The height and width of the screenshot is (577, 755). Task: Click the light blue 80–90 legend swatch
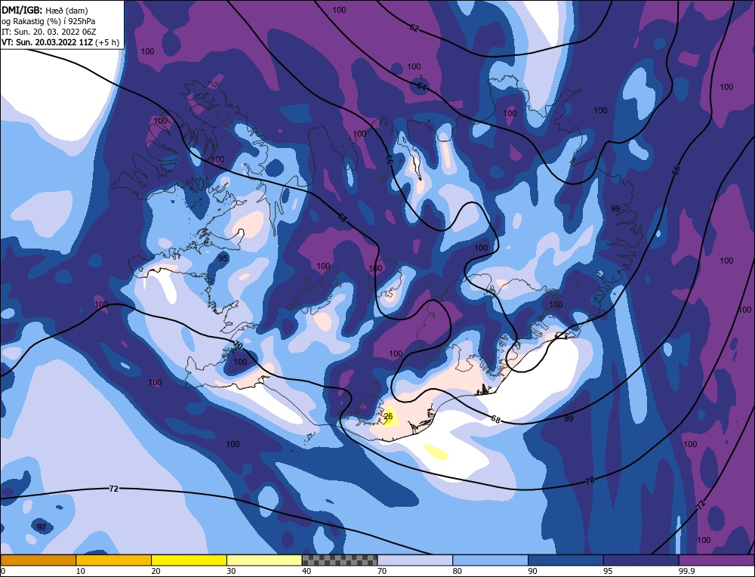(490, 560)
